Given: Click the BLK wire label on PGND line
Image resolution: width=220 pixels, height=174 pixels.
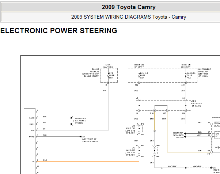Looking at the screenshot, I should click(x=45, y=135).
